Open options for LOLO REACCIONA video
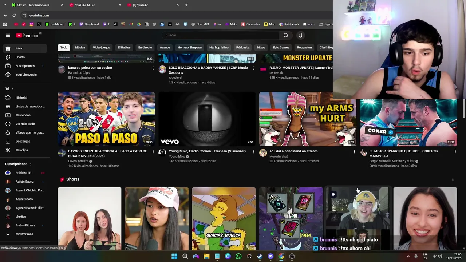The height and width of the screenshot is (262, 466). (254, 68)
